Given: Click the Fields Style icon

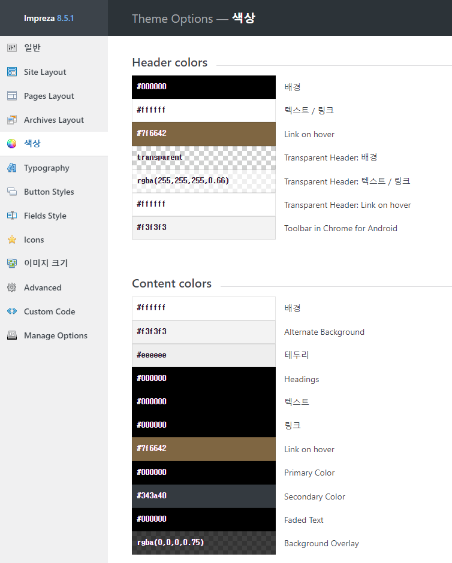Looking at the screenshot, I should pos(12,216).
